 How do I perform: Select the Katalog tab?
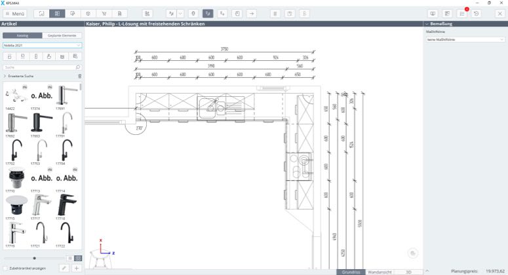click(22, 35)
